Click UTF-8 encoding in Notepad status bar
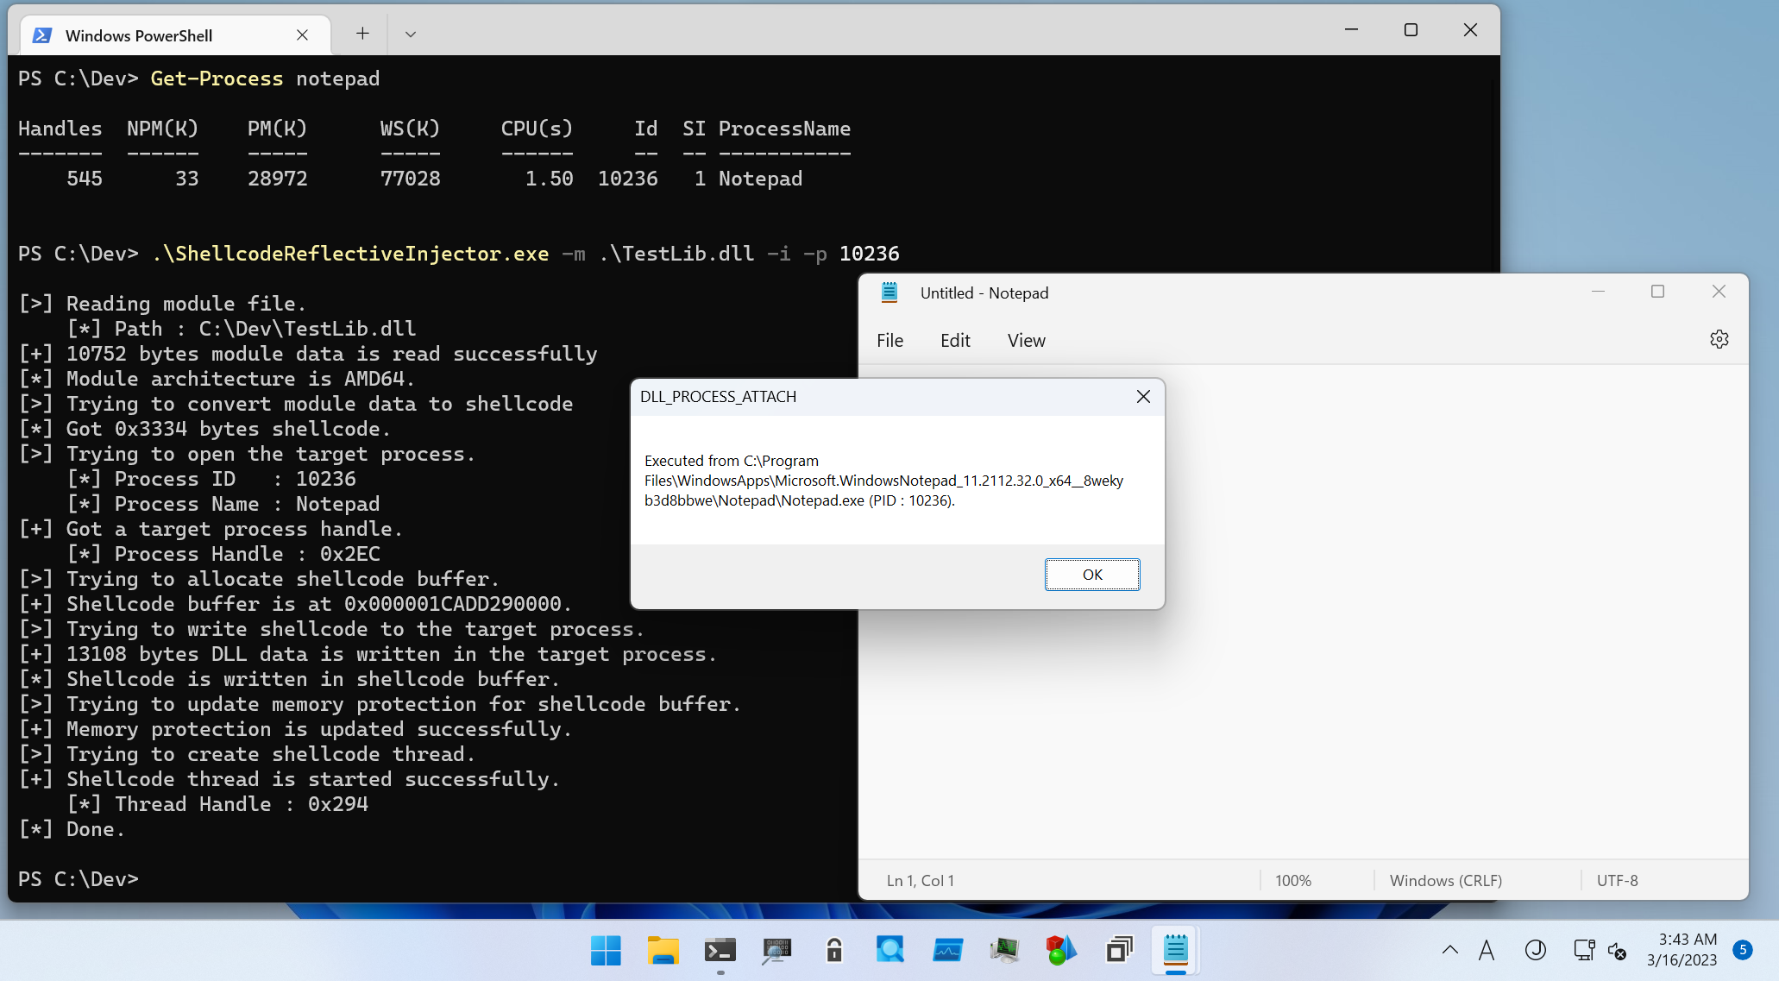This screenshot has height=981, width=1779. click(1617, 881)
